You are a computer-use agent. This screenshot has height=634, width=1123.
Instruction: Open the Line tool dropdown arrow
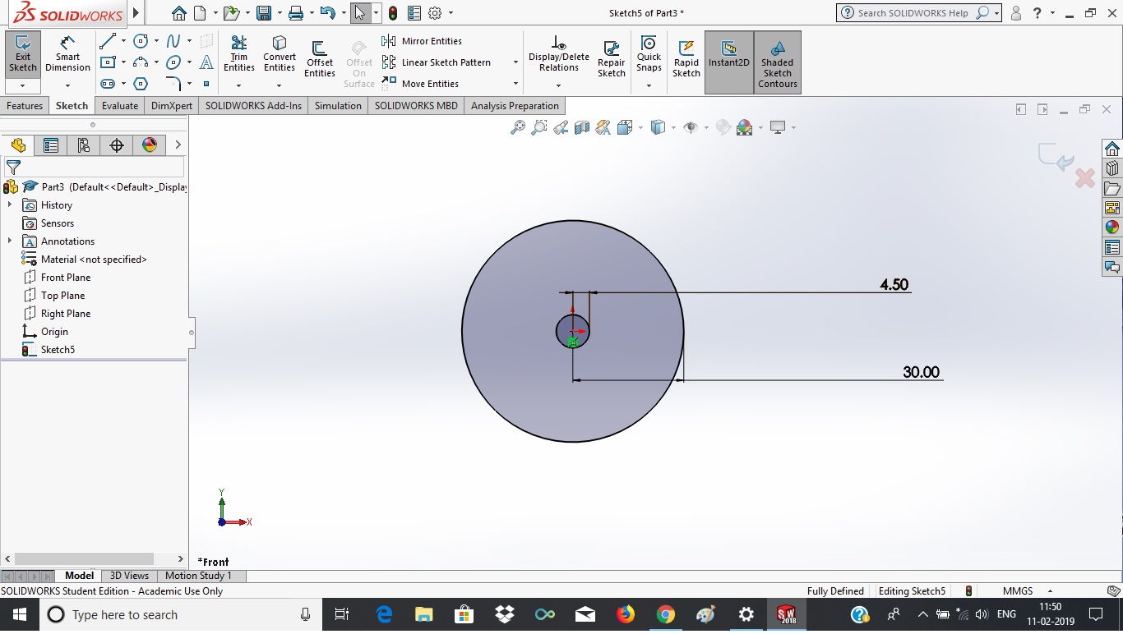point(123,41)
